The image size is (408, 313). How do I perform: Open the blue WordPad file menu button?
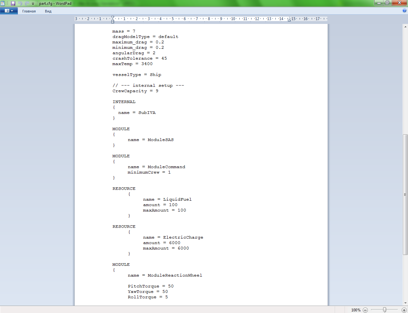pos(9,11)
